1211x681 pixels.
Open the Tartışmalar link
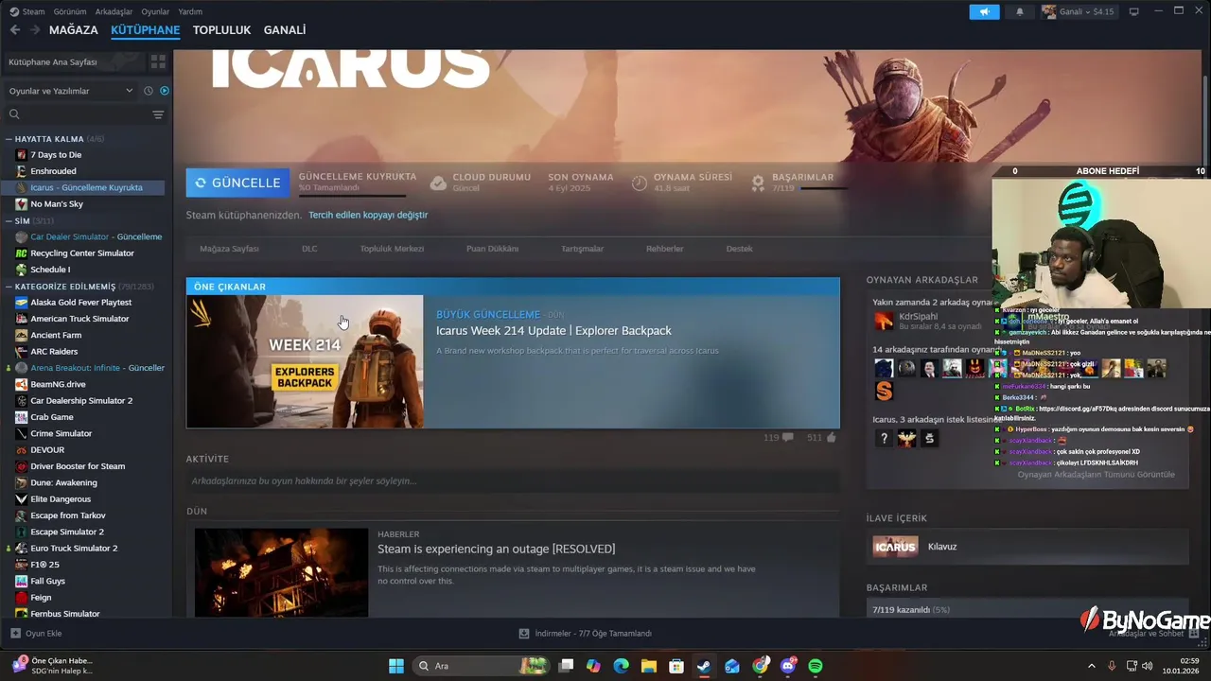pos(582,249)
